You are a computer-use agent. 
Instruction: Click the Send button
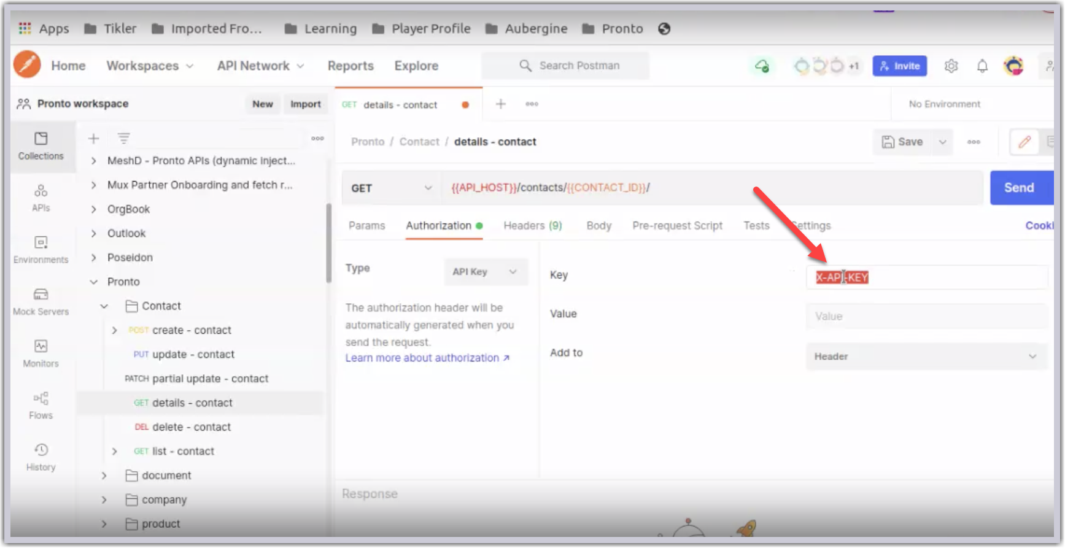tap(1021, 188)
